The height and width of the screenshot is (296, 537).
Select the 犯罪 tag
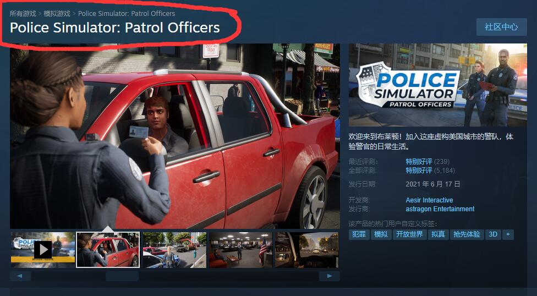click(359, 234)
